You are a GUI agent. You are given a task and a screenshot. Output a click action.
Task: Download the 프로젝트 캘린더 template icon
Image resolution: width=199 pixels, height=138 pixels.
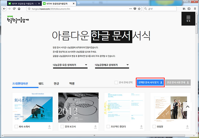click(142, 127)
